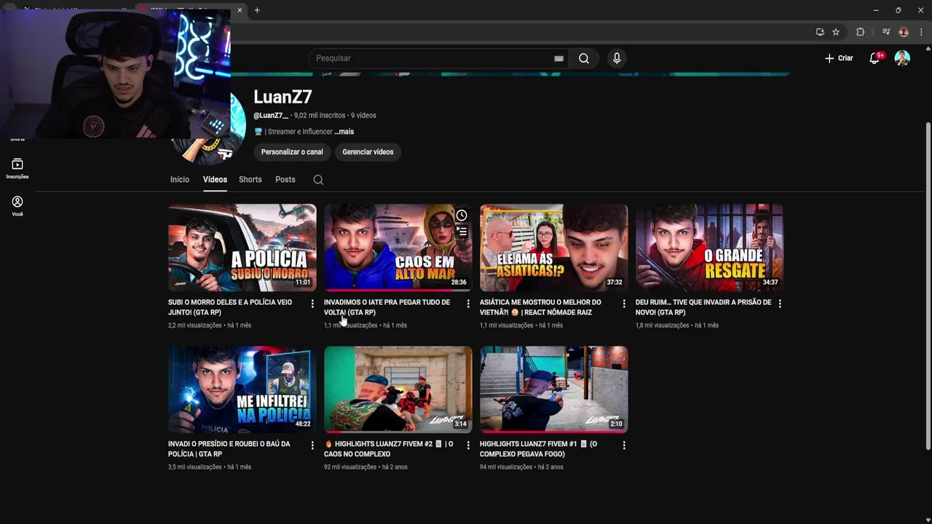Screen dimensions: 932x524
Task: Click the channel search magnifier icon
Action: pos(318,180)
